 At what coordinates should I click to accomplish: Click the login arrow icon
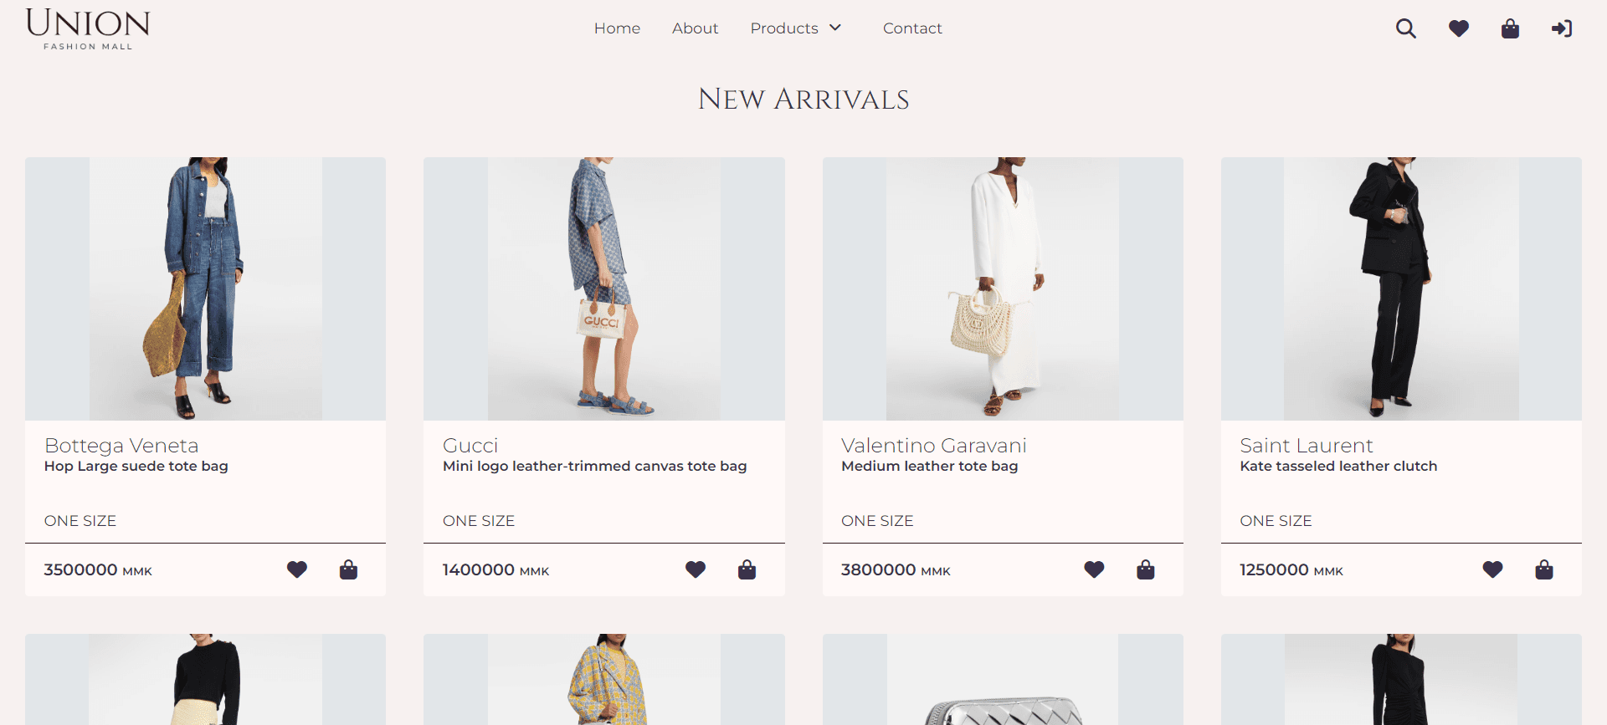(1562, 28)
